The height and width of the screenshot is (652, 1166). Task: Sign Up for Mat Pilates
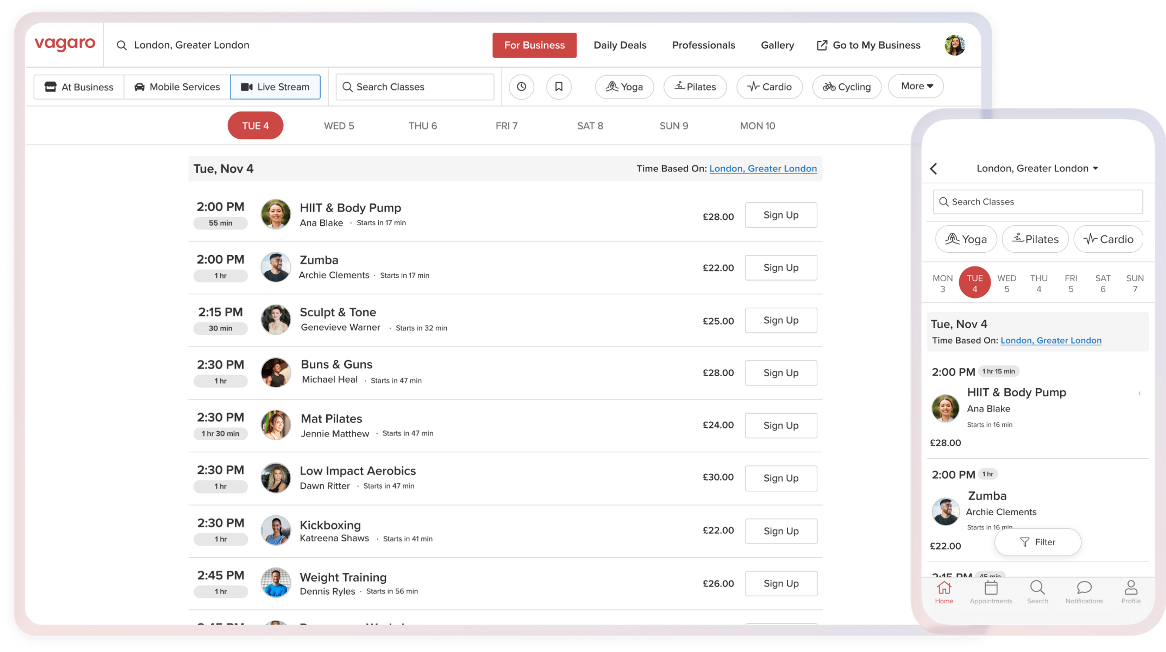pos(781,426)
